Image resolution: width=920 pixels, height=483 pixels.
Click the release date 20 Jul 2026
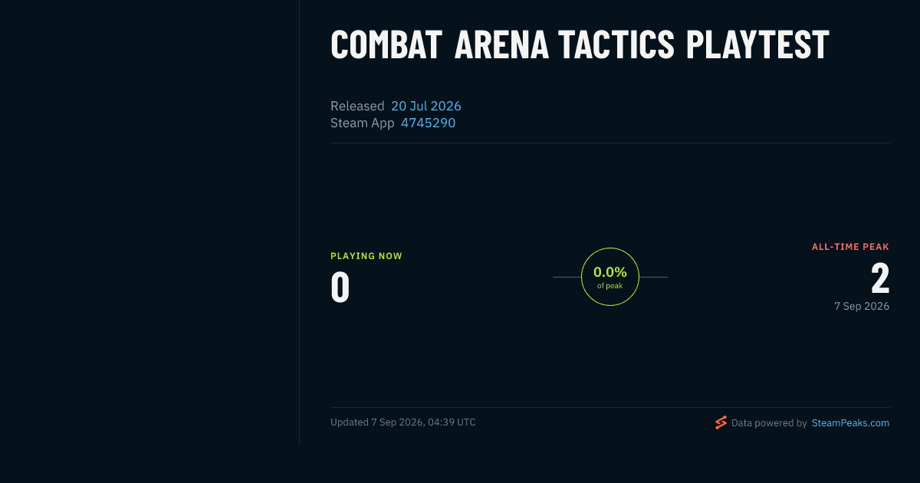tap(426, 106)
